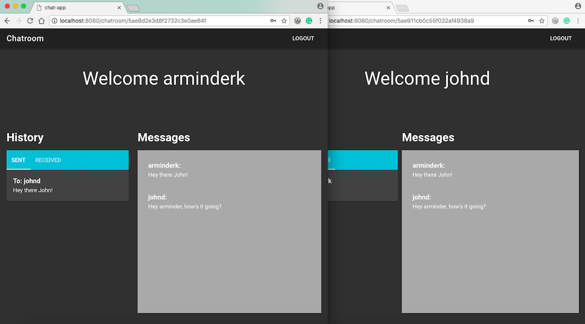Click 'Hey arminder, how's it going?' in left panel
Screen dimensions: 585x324
click(185, 206)
